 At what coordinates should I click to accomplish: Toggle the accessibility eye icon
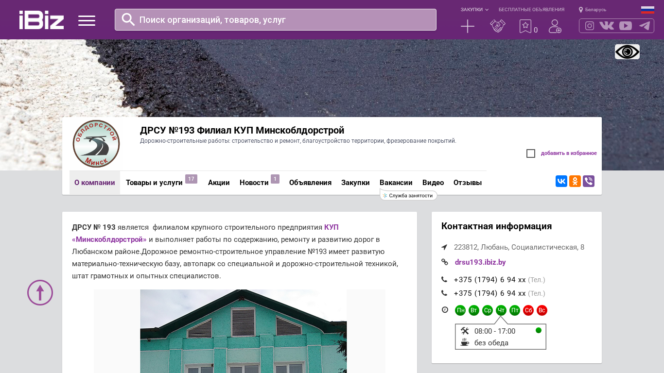tap(627, 51)
